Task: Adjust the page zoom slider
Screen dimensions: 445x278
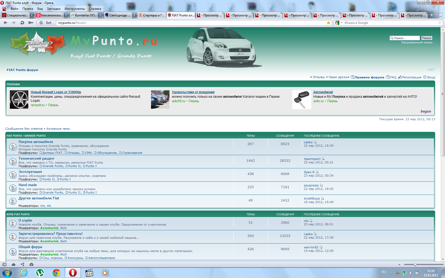Action: (415, 264)
